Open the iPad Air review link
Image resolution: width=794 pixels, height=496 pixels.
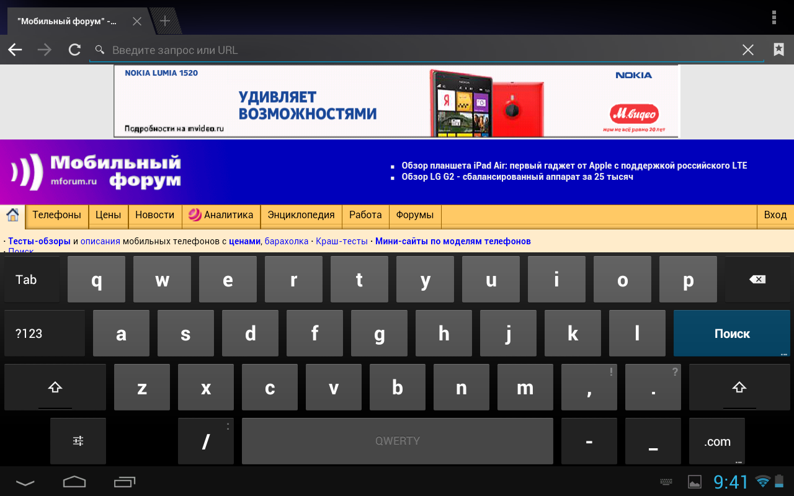(x=574, y=166)
